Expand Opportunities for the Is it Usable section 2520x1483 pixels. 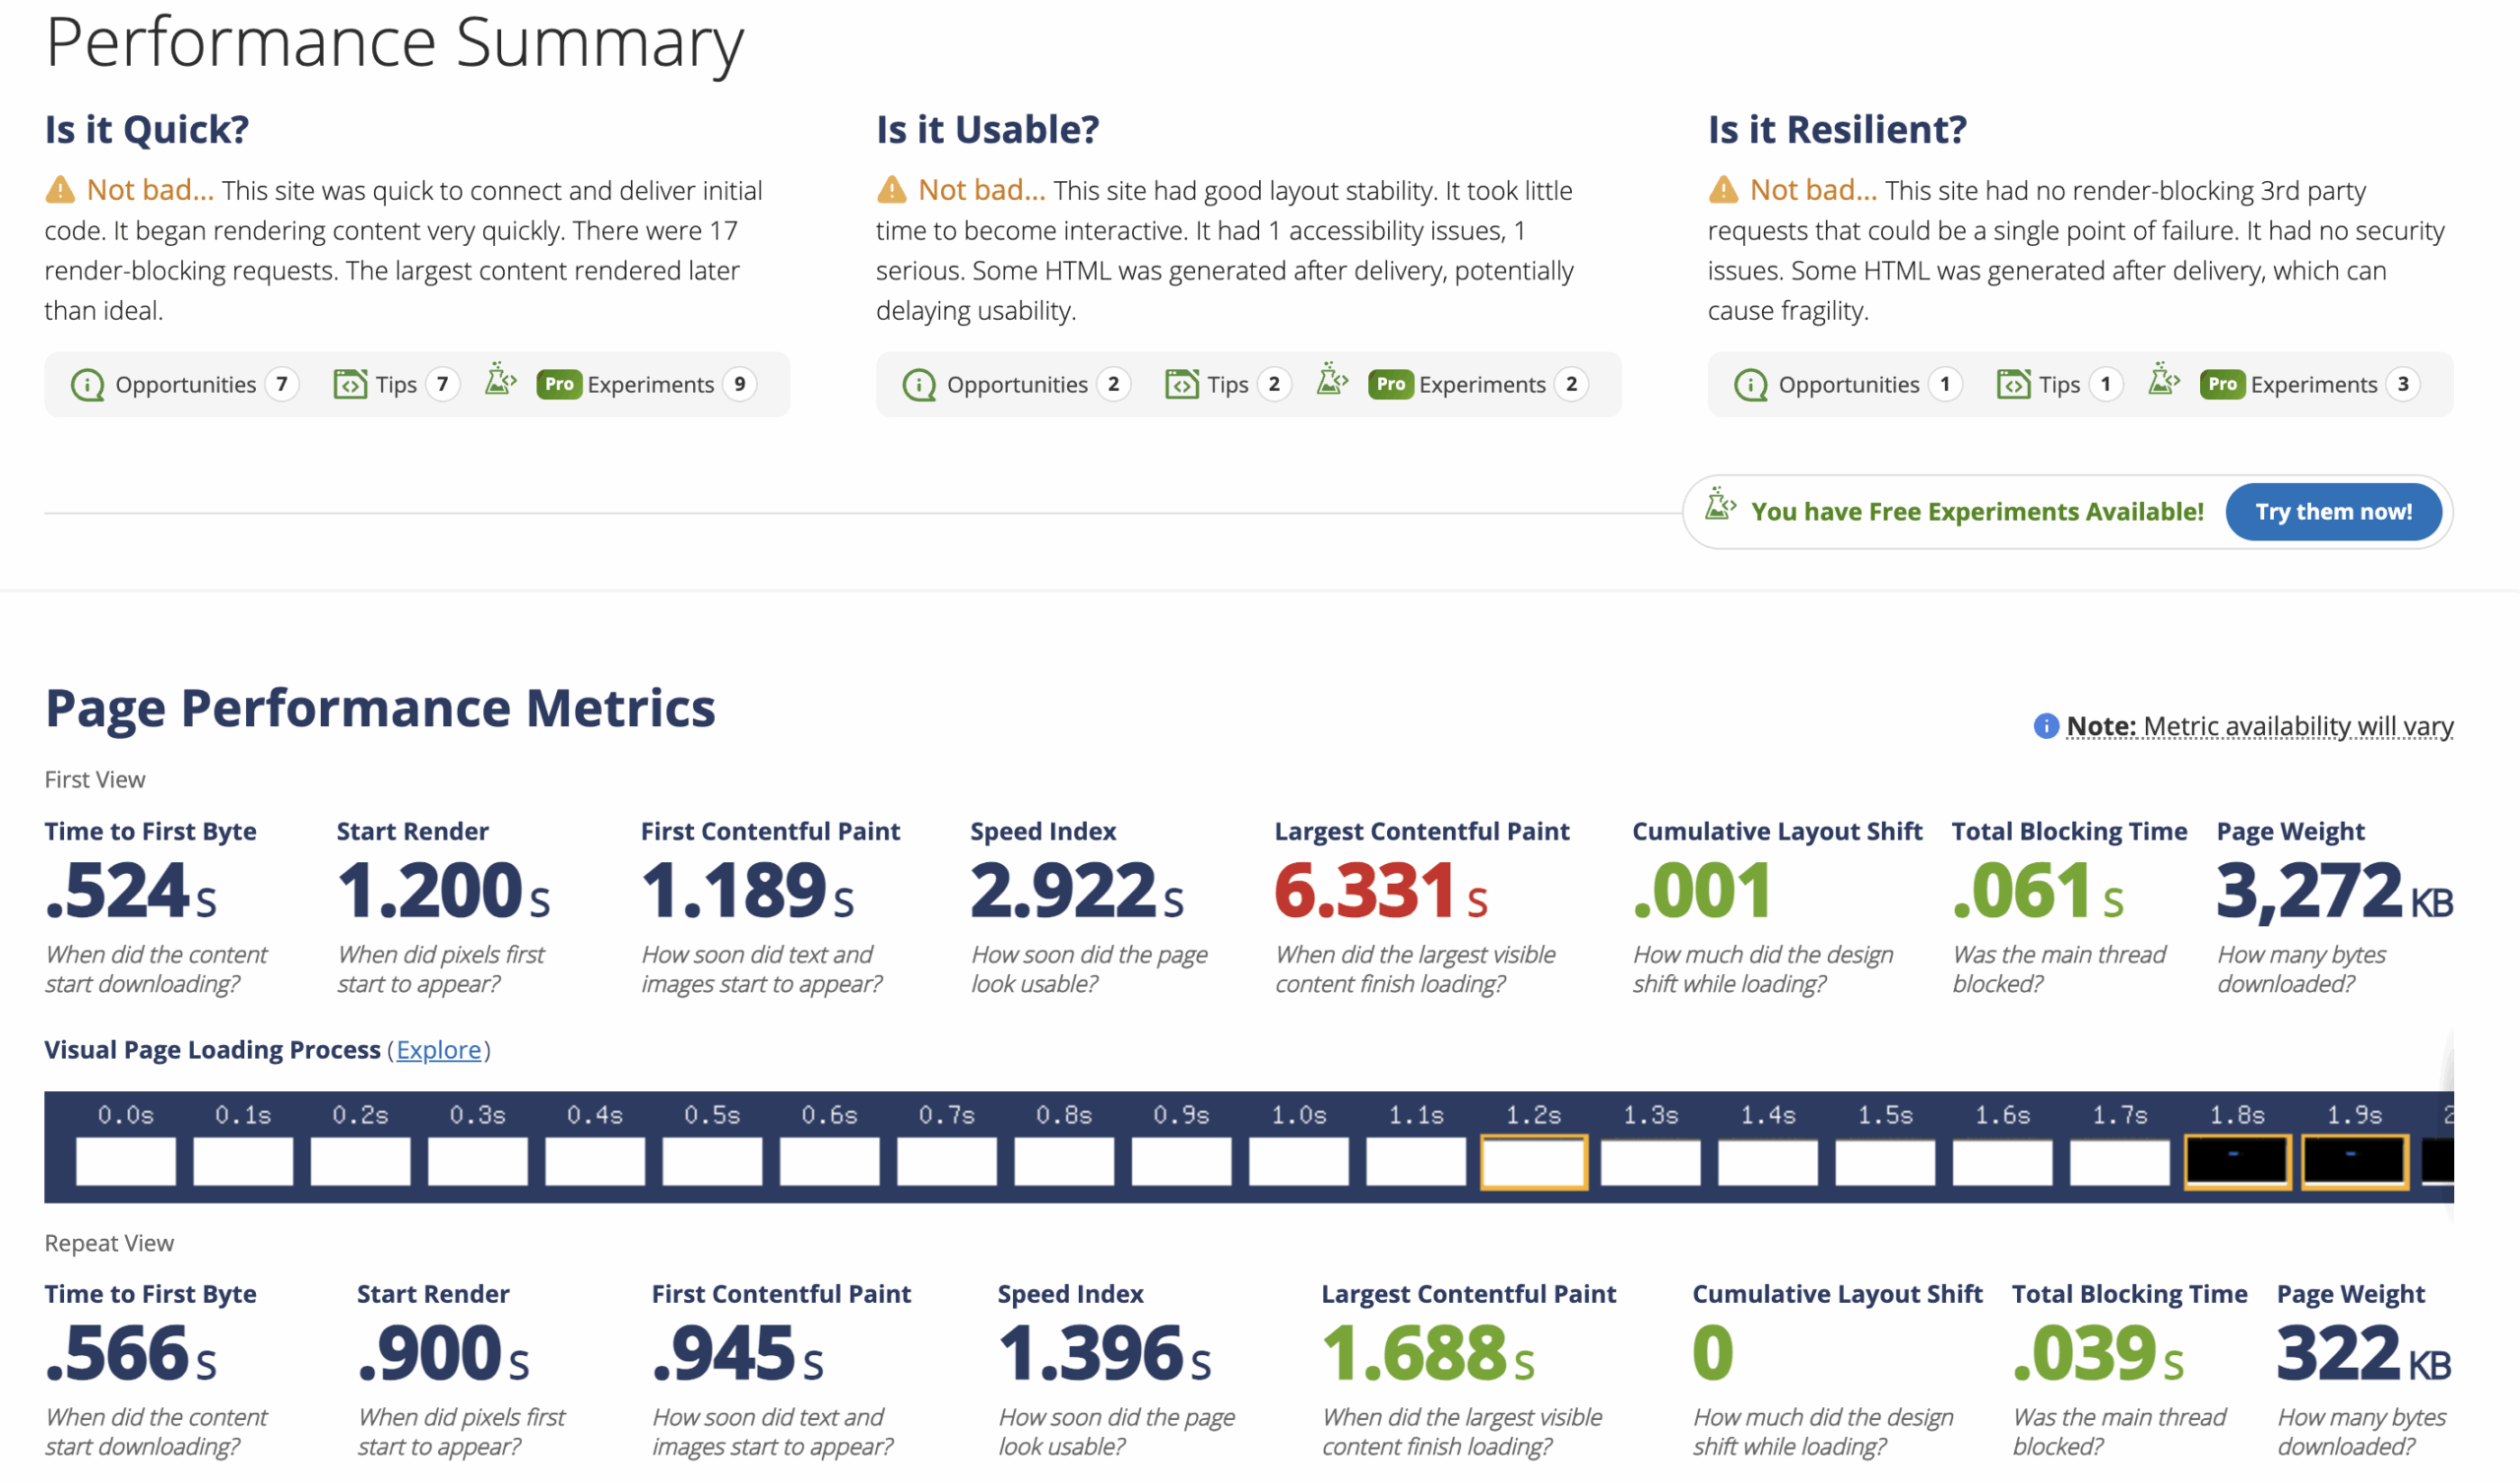pyautogui.click(x=1019, y=384)
